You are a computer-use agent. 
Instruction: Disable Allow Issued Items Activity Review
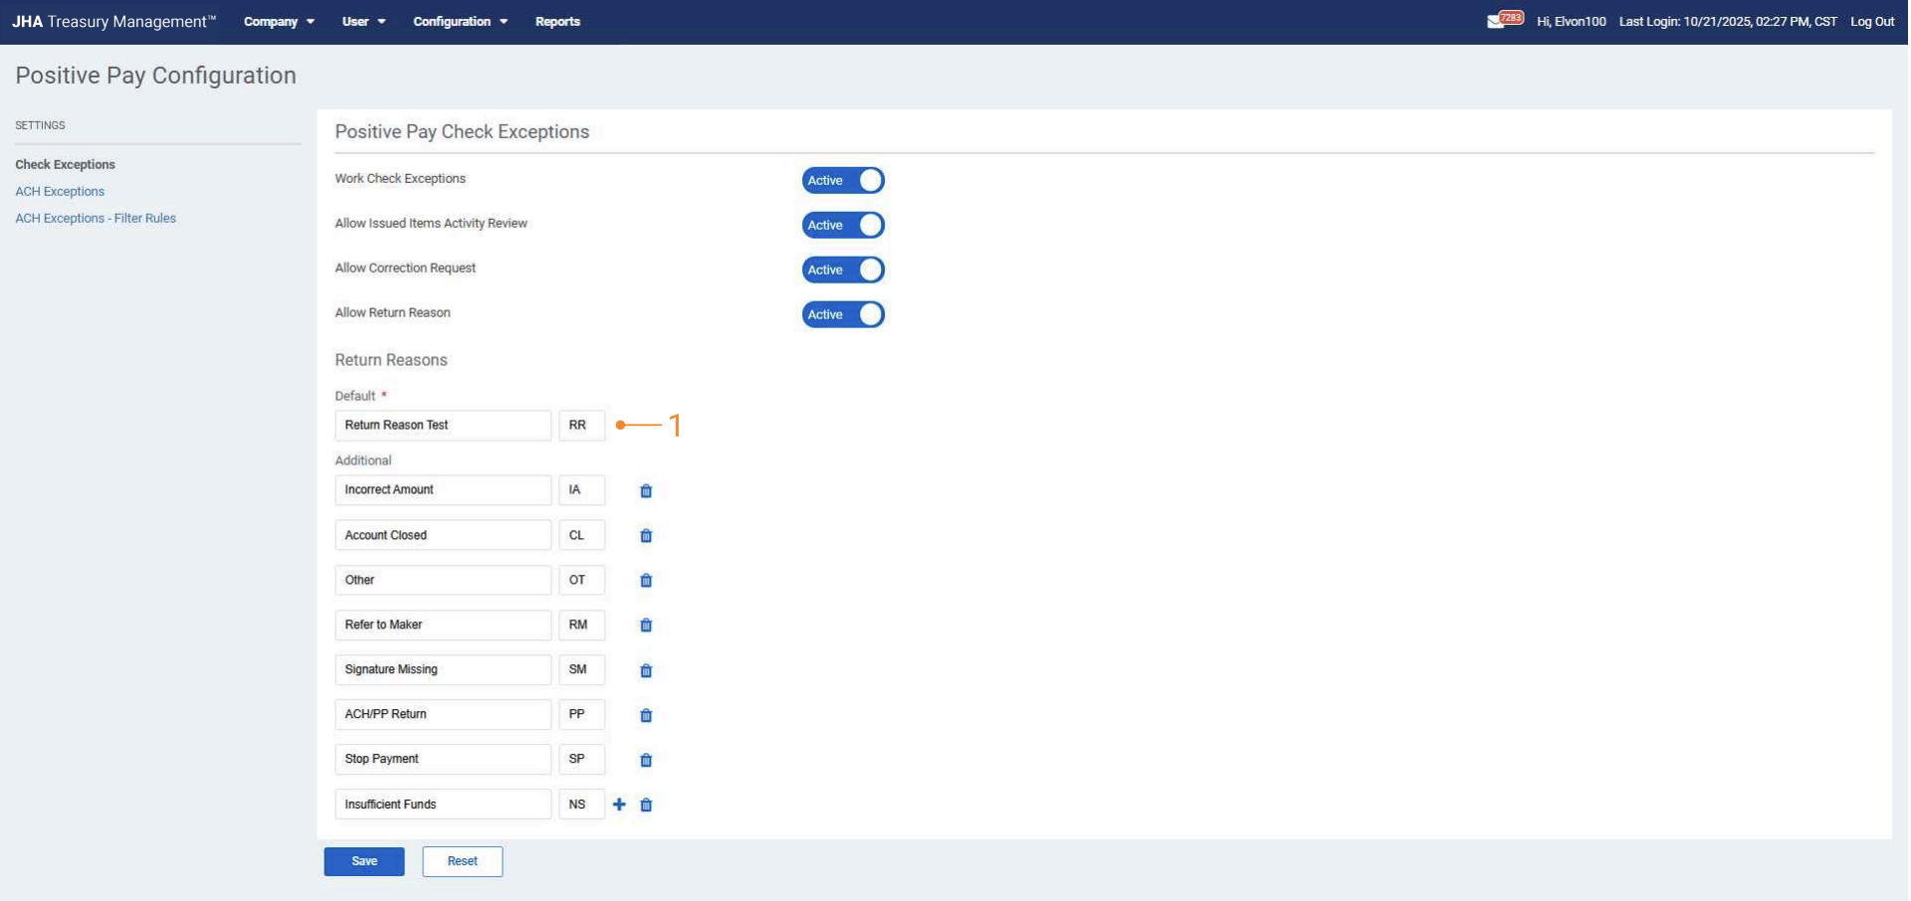tap(843, 225)
